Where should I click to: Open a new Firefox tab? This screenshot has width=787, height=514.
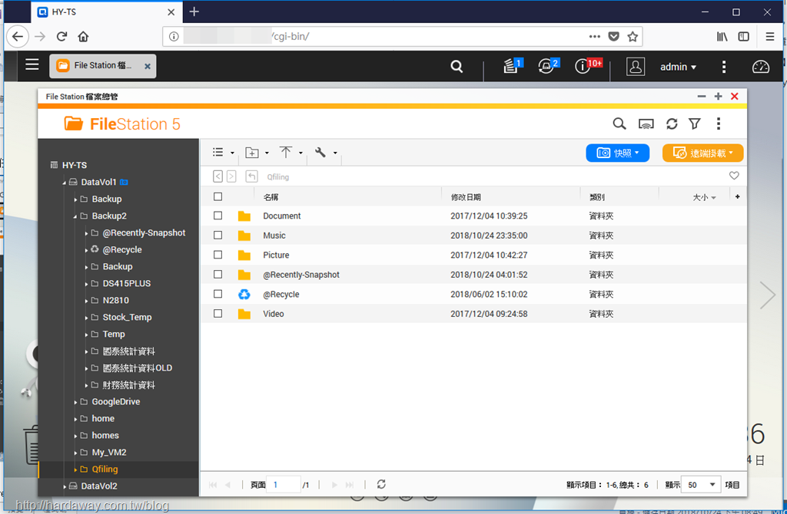click(194, 12)
